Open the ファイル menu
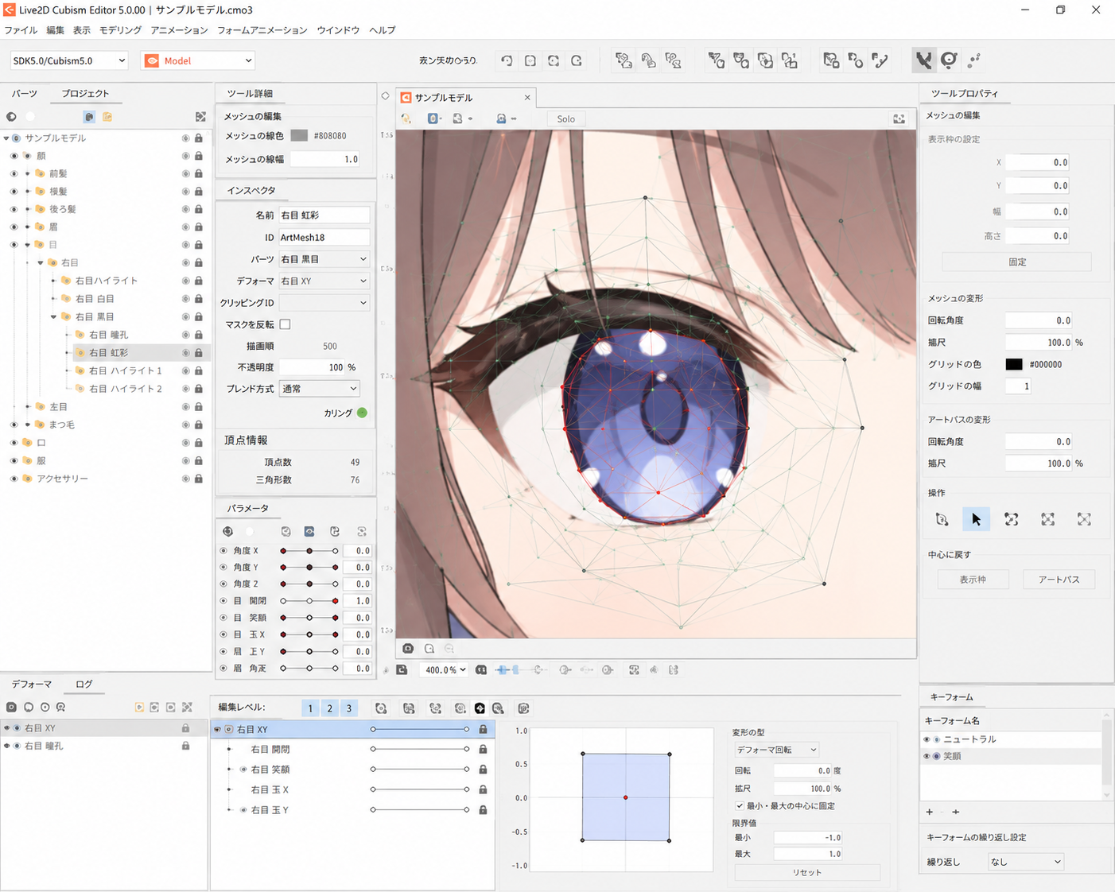This screenshot has width=1115, height=892. pos(21,30)
